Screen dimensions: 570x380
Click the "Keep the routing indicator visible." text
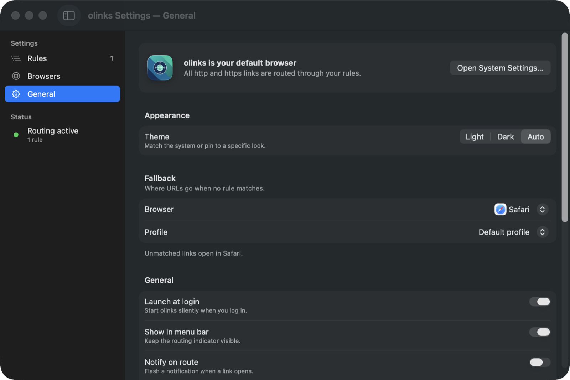(x=192, y=341)
